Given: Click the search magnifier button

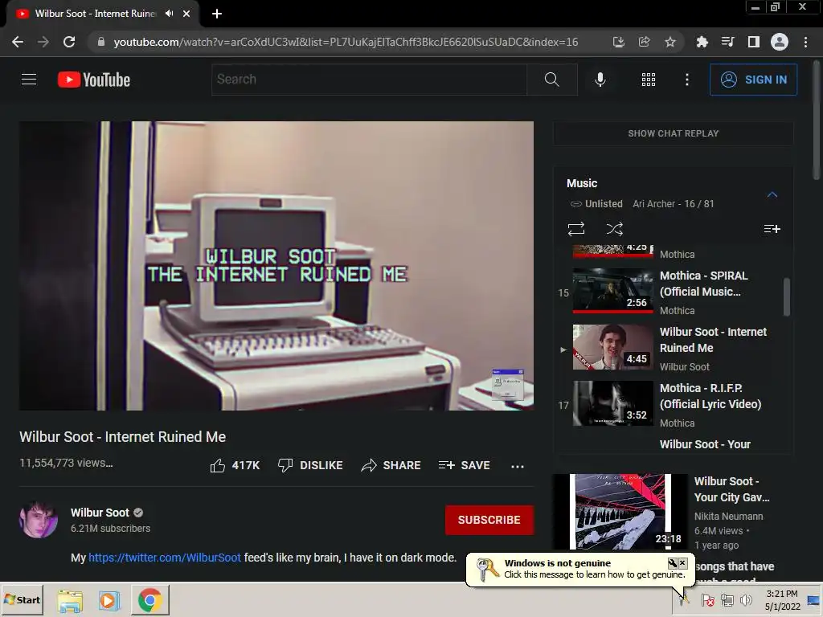Looking at the screenshot, I should tap(551, 80).
